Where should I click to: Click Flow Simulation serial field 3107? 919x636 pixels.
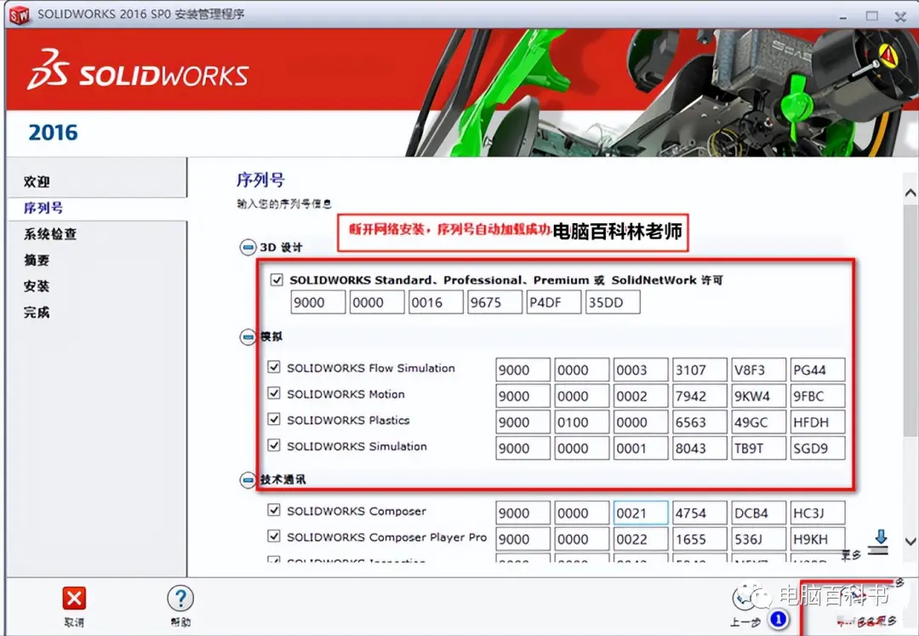click(x=699, y=370)
